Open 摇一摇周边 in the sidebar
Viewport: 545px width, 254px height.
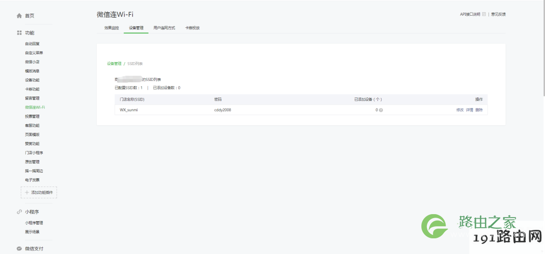click(x=34, y=171)
